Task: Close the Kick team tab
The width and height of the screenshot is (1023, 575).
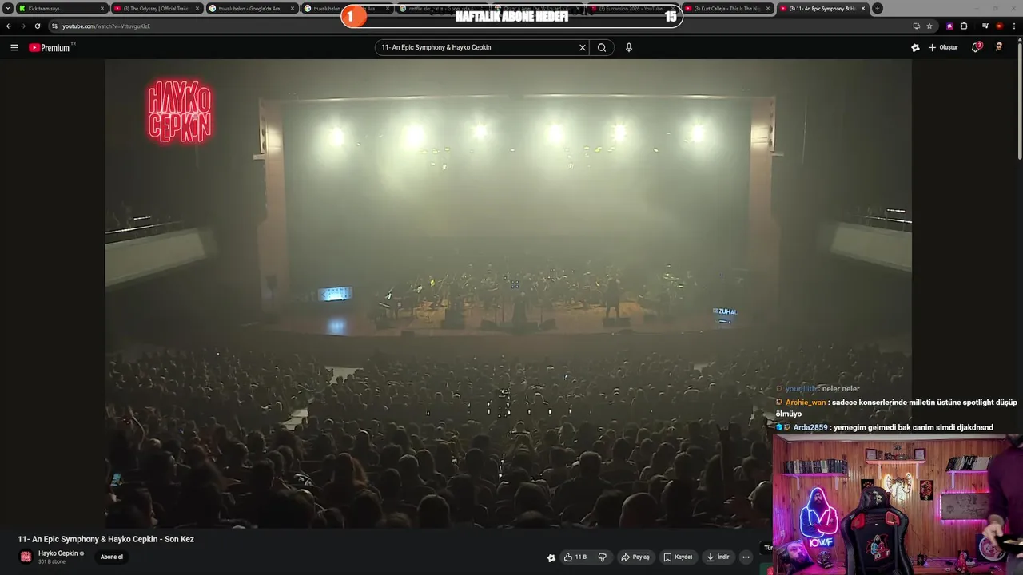Action: 102,8
